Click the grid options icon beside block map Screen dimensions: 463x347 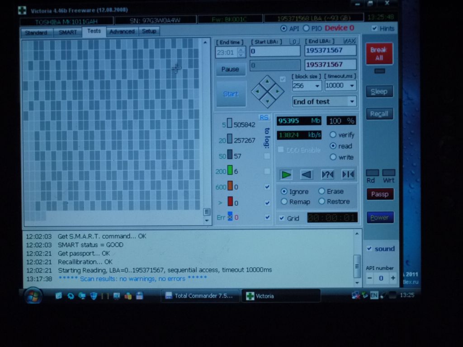(x=207, y=211)
